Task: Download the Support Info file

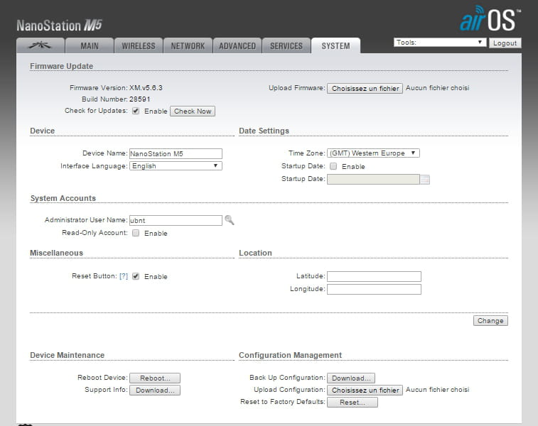Action: pos(155,390)
